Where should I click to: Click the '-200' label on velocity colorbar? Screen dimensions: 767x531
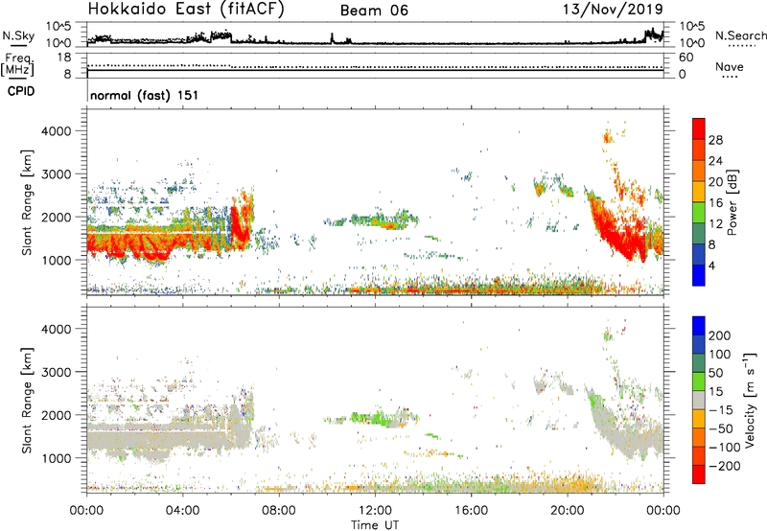click(724, 466)
